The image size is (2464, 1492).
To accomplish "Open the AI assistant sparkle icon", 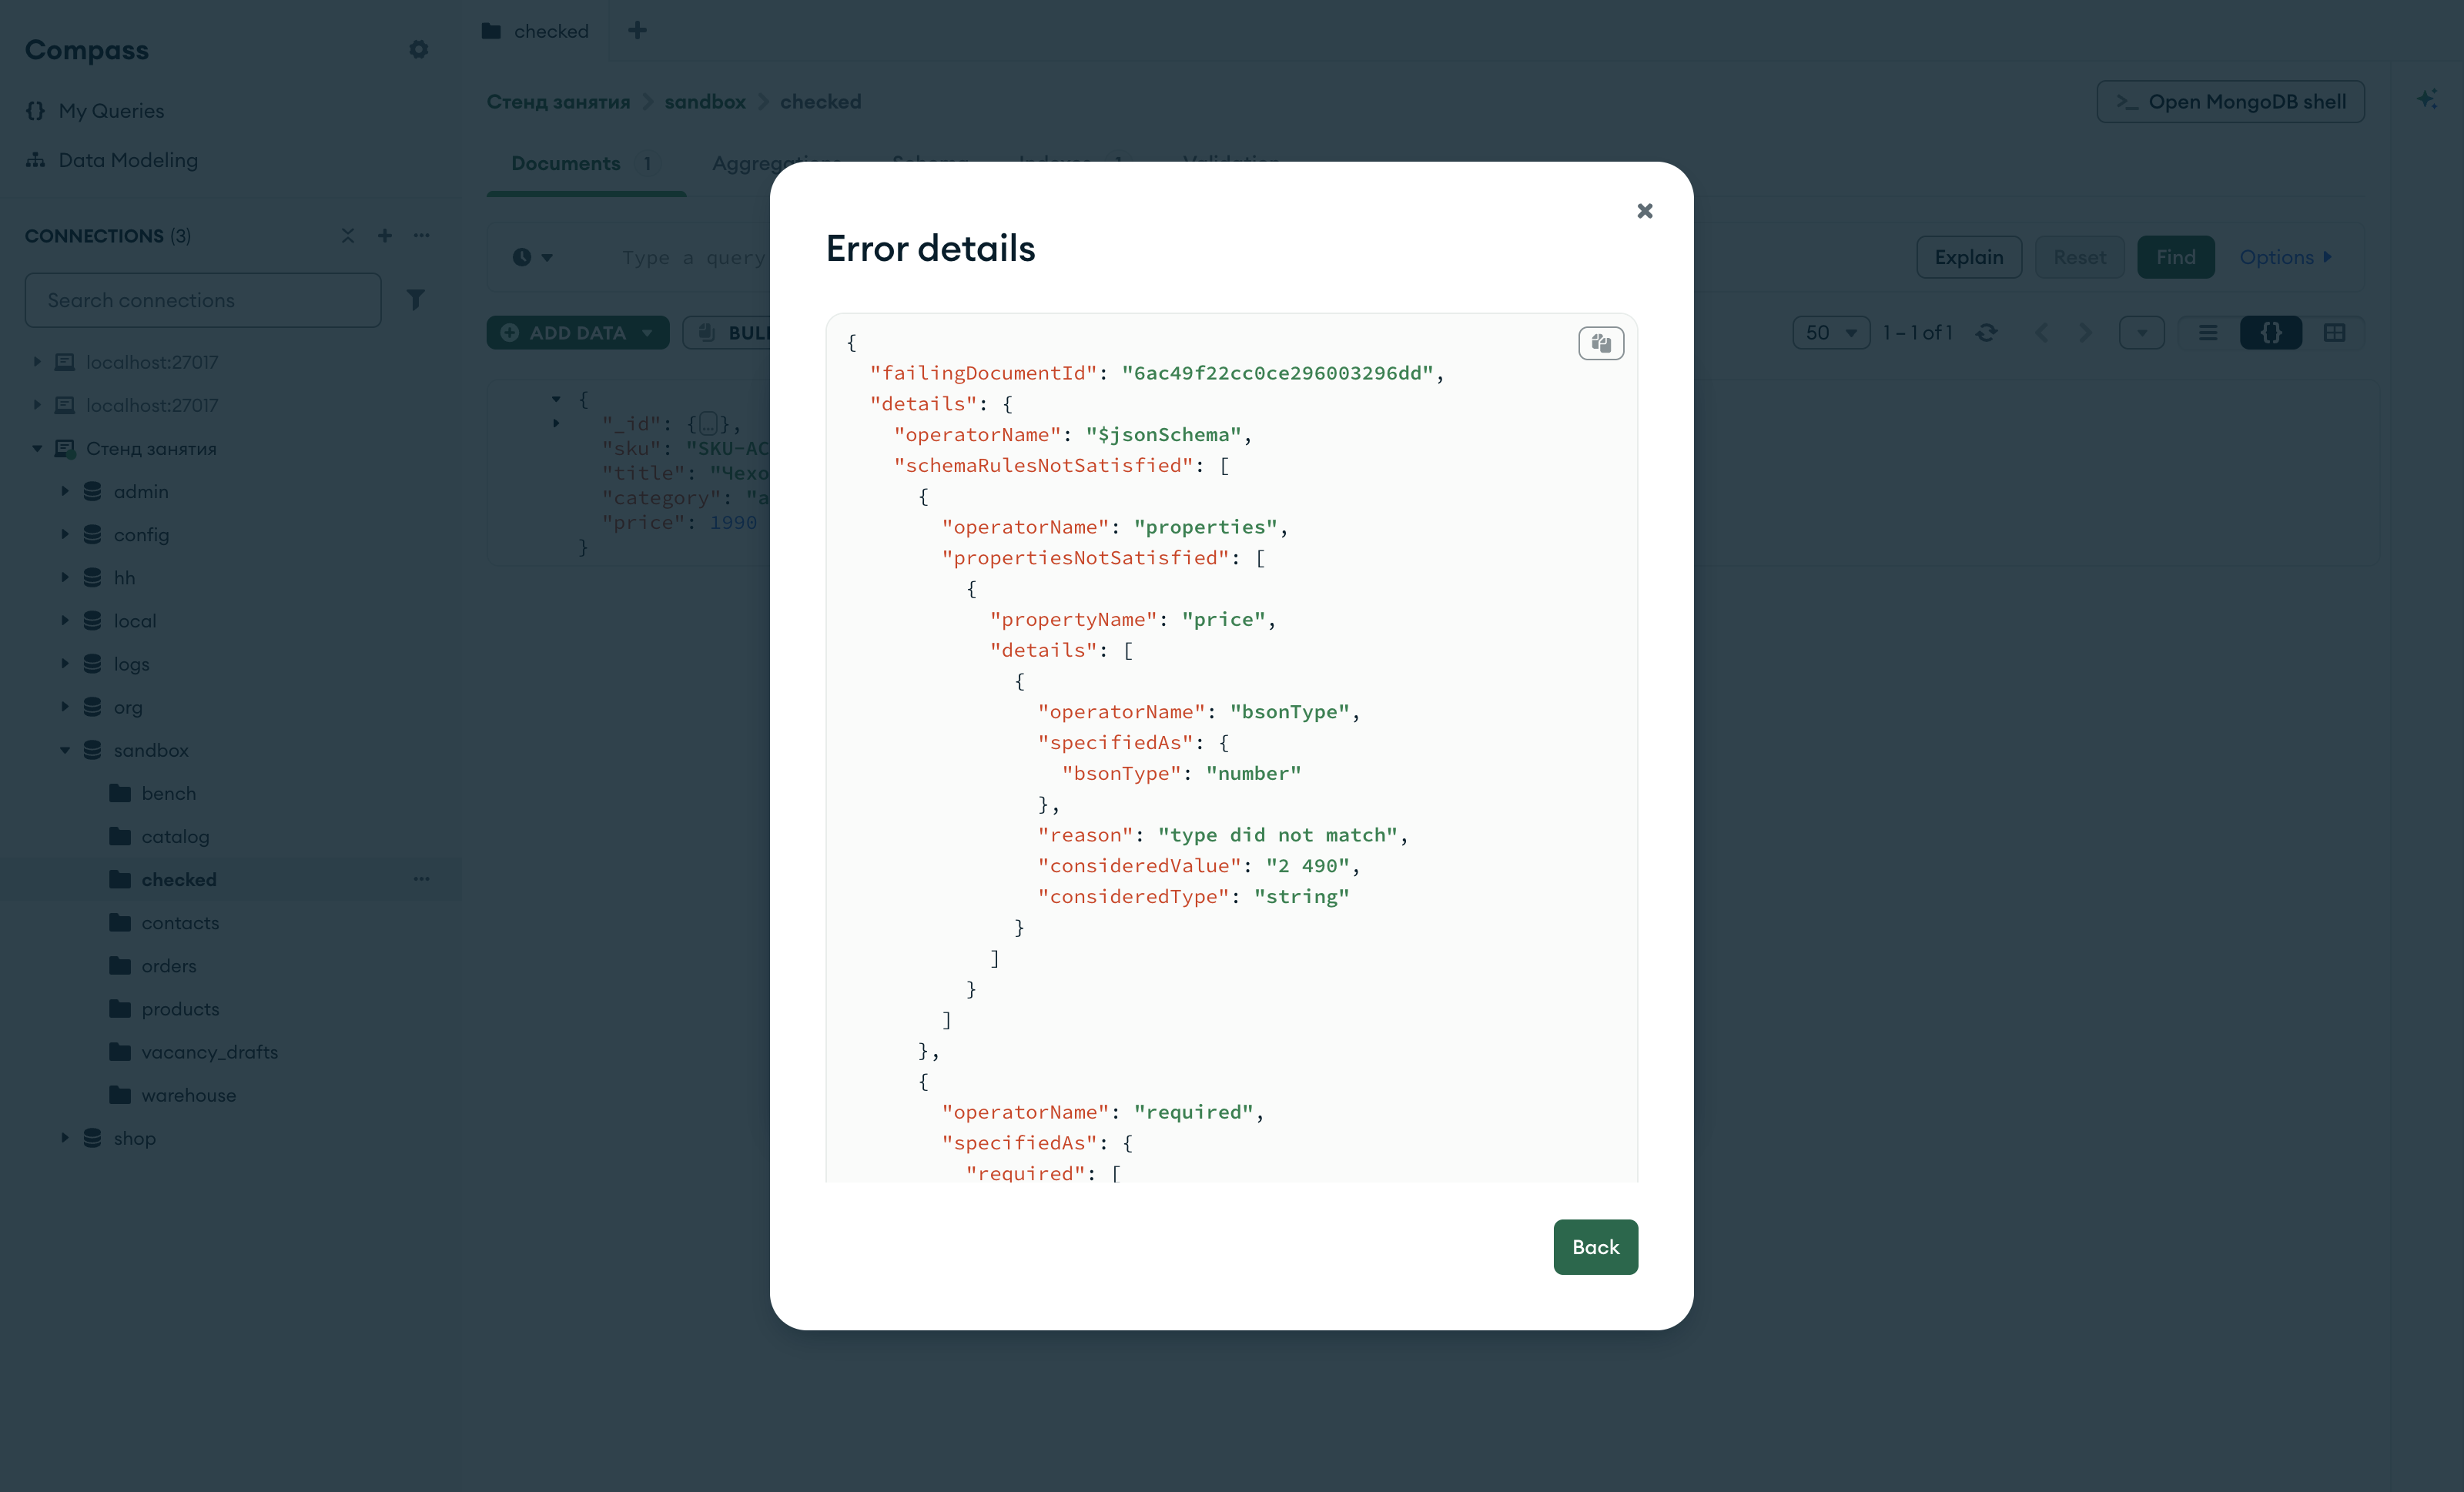I will coord(2427,99).
